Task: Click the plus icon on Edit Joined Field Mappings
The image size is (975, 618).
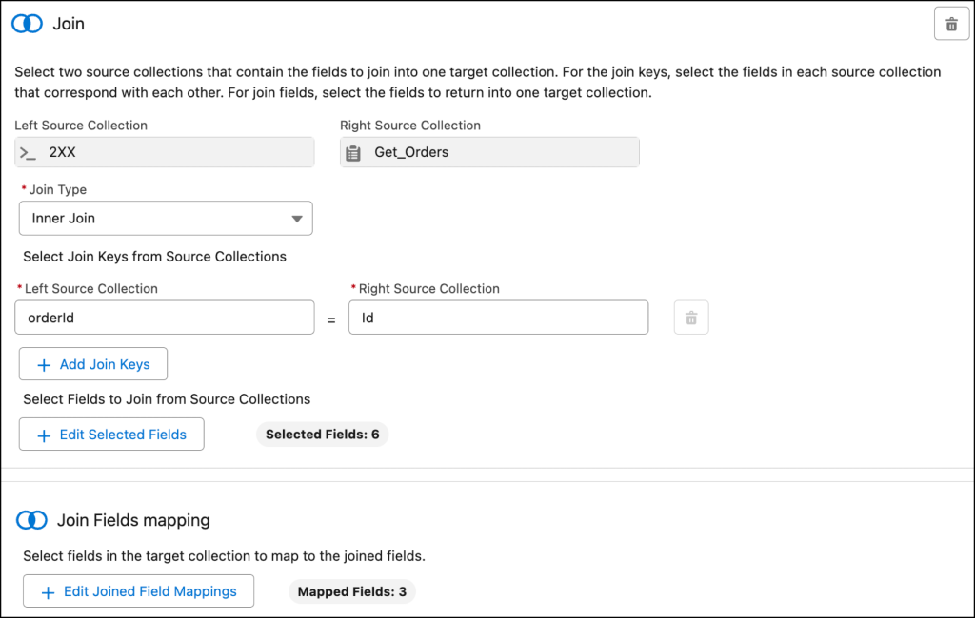Action: (x=47, y=591)
